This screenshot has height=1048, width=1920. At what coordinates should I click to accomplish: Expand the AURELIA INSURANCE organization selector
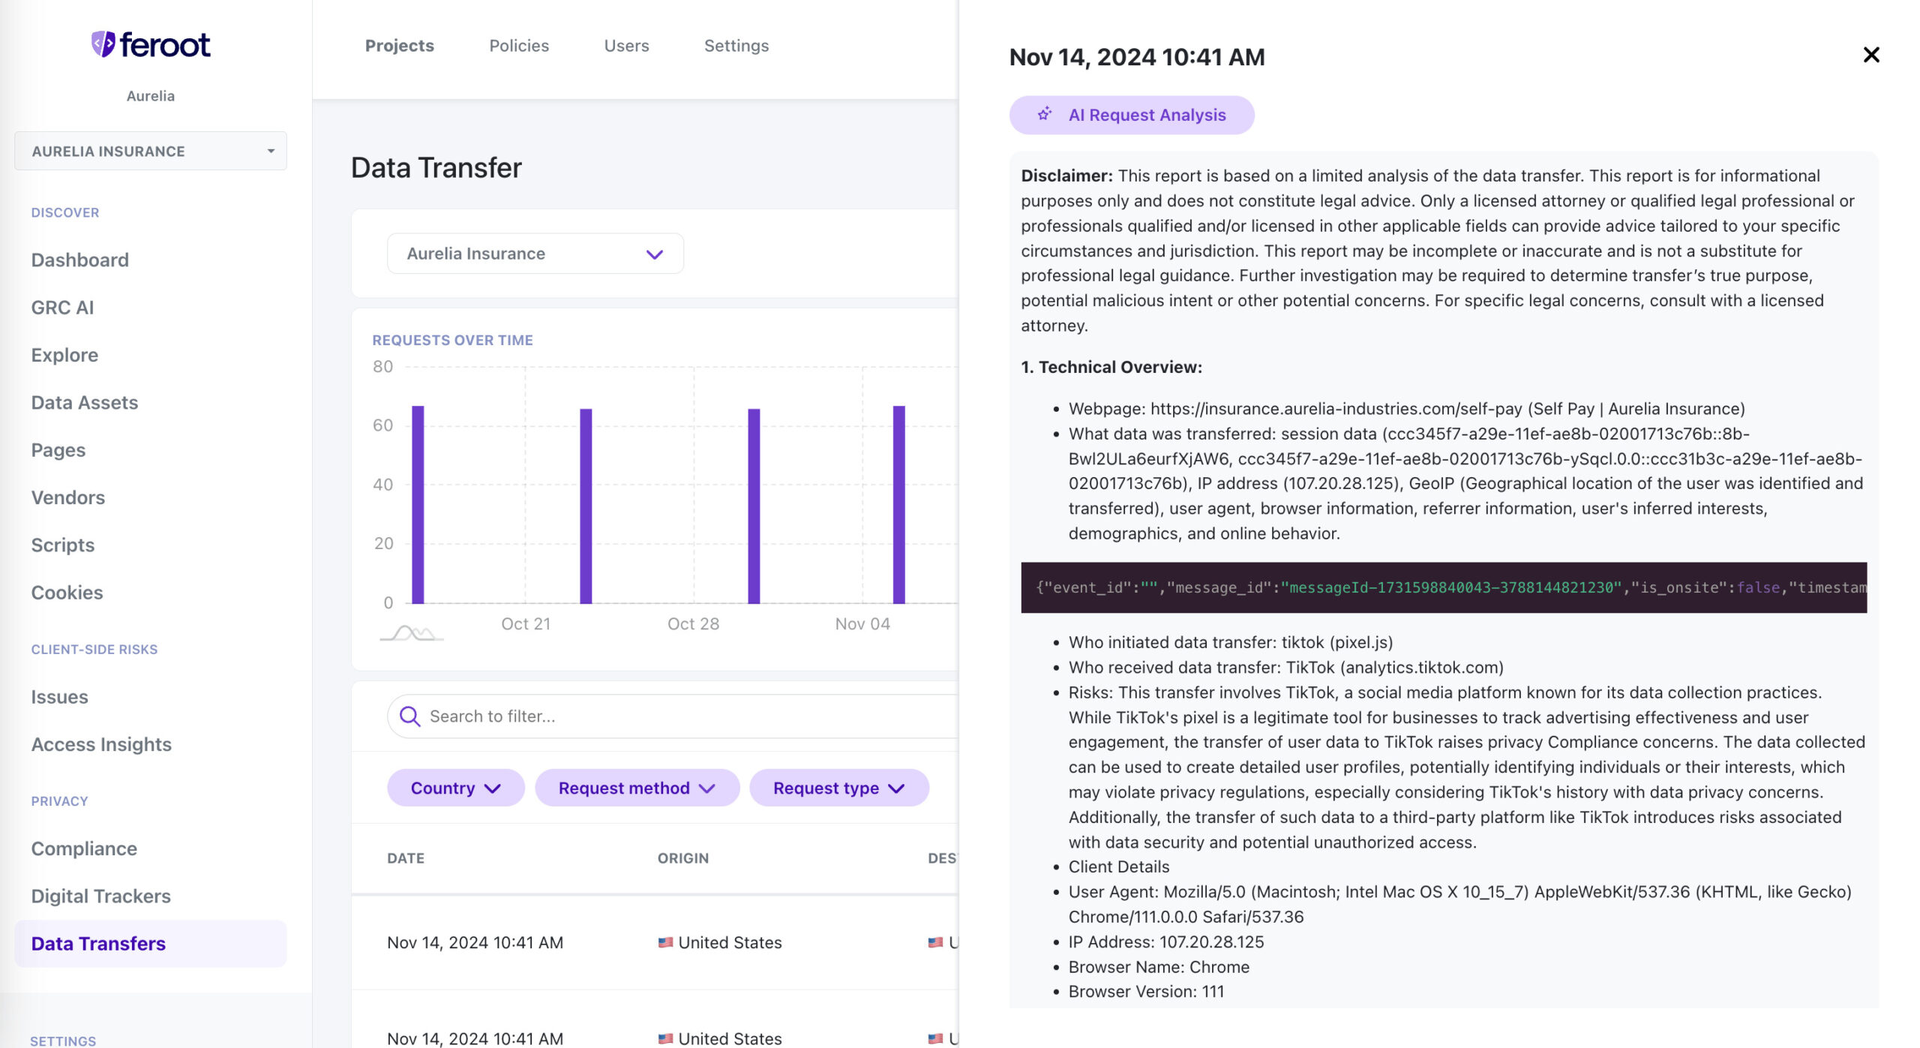pos(150,151)
